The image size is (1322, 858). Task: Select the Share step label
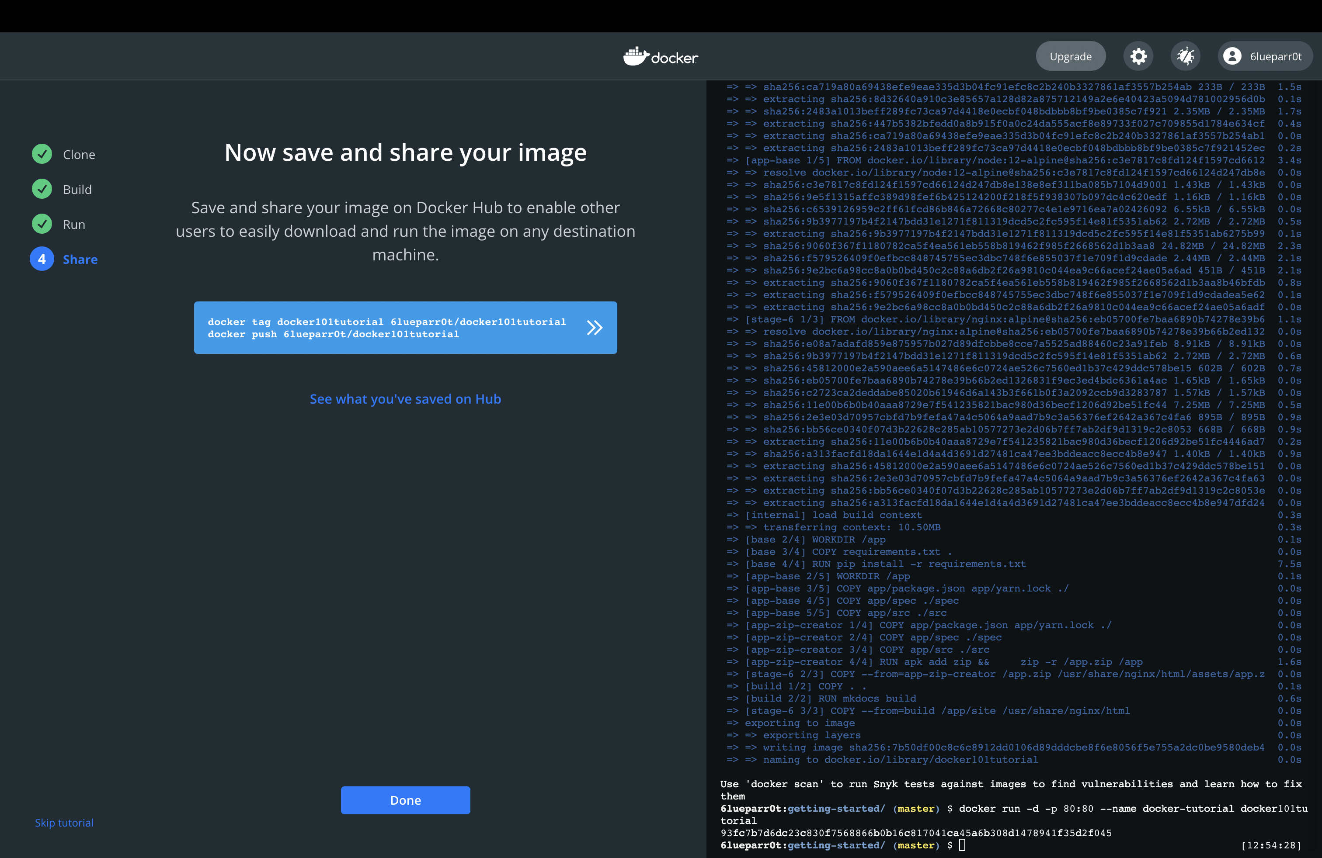[x=80, y=259]
